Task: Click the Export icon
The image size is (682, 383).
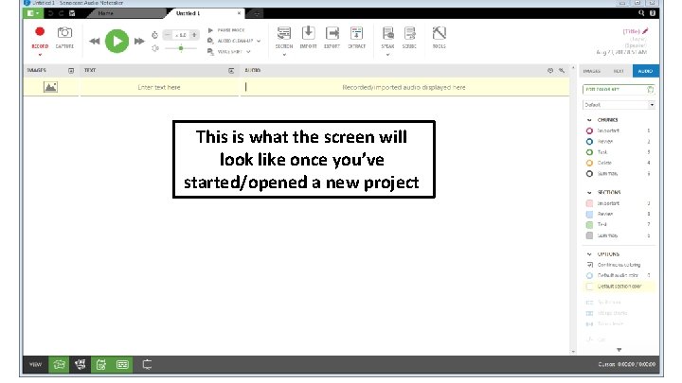Action: [332, 33]
